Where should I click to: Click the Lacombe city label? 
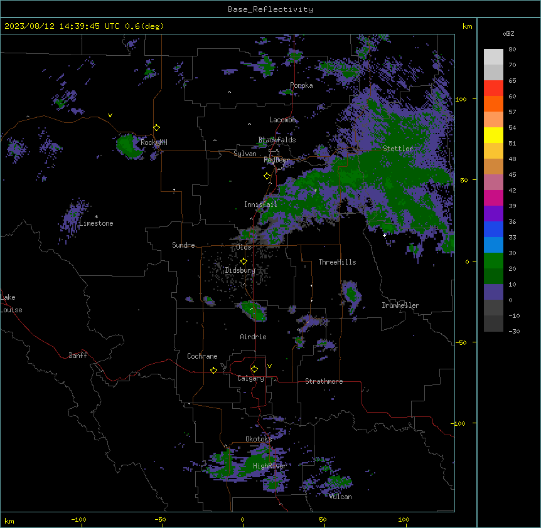point(282,120)
